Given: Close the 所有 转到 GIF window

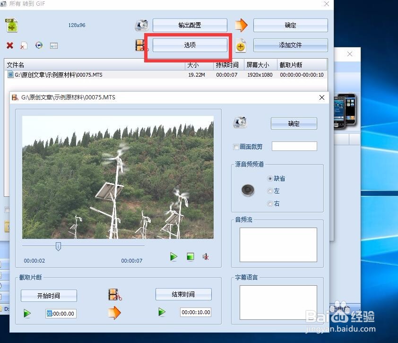Looking at the screenshot, I should point(327,4).
